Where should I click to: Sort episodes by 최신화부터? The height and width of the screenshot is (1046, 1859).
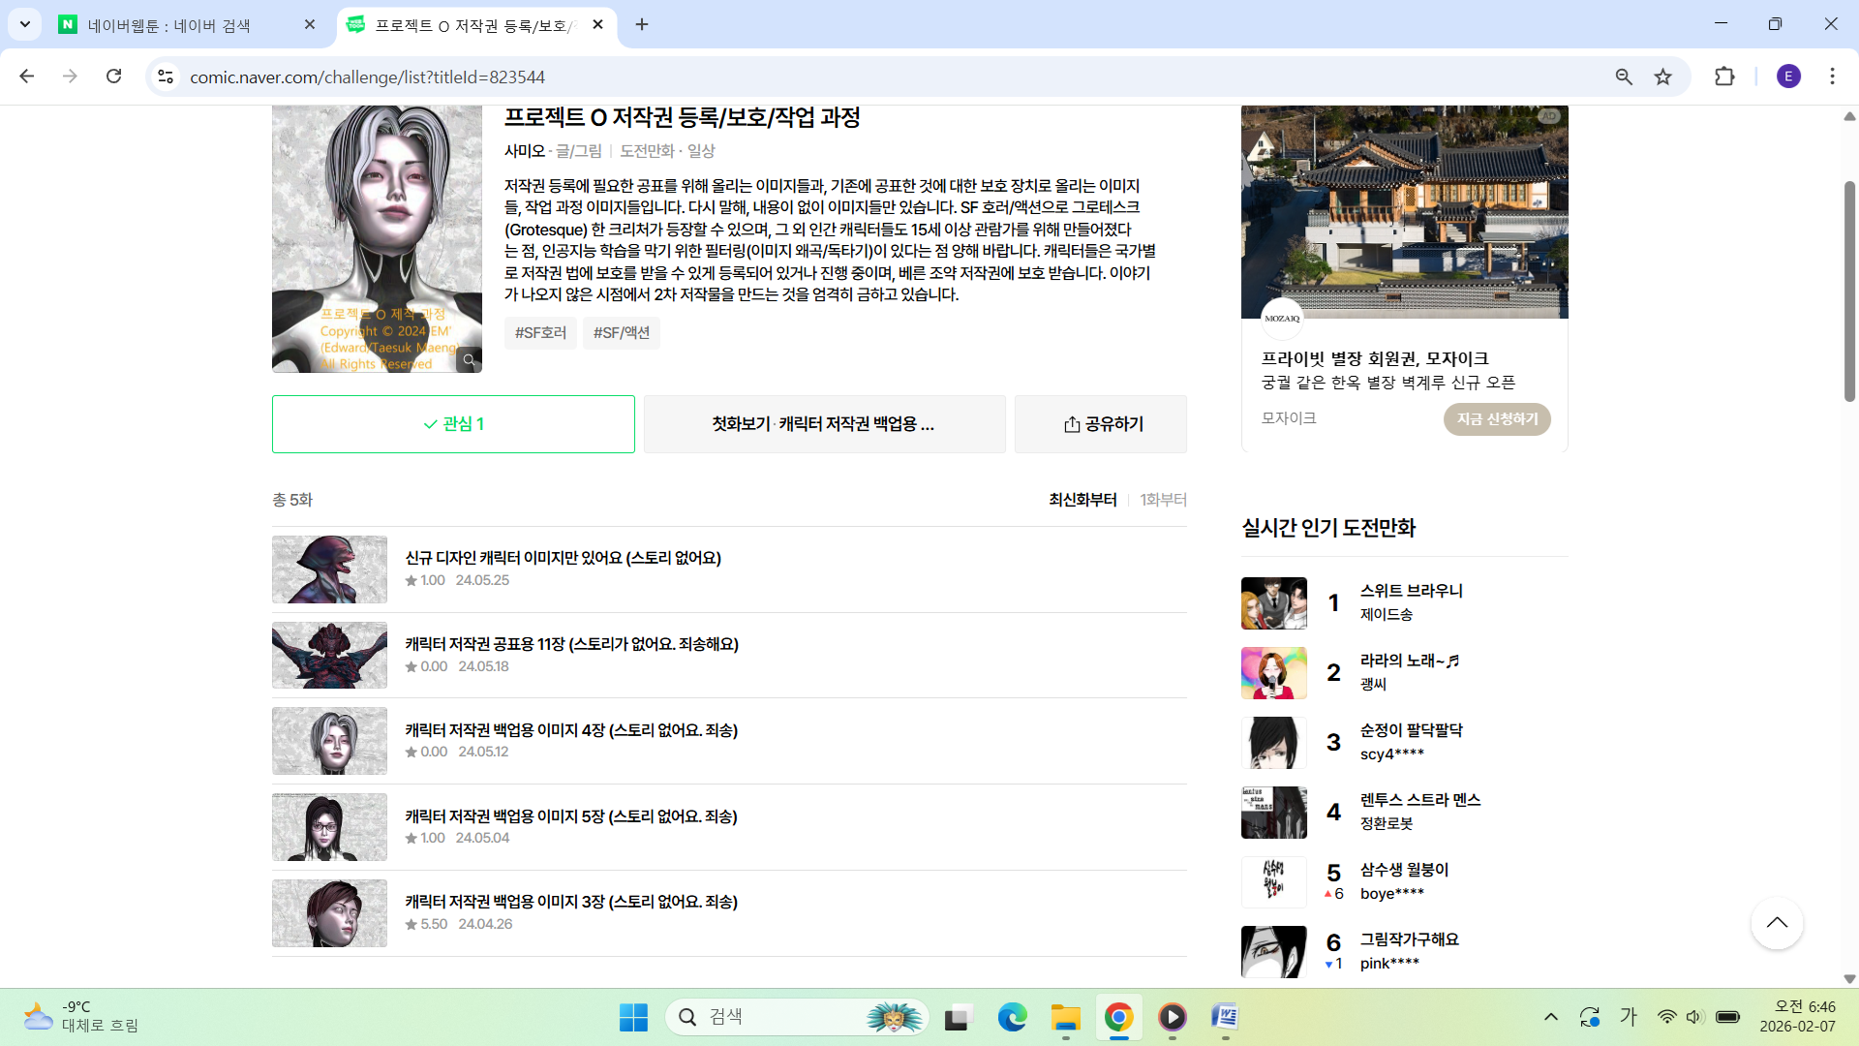coord(1082,500)
